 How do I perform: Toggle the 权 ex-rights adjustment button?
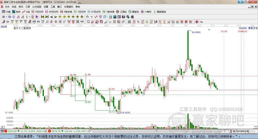point(33,17)
